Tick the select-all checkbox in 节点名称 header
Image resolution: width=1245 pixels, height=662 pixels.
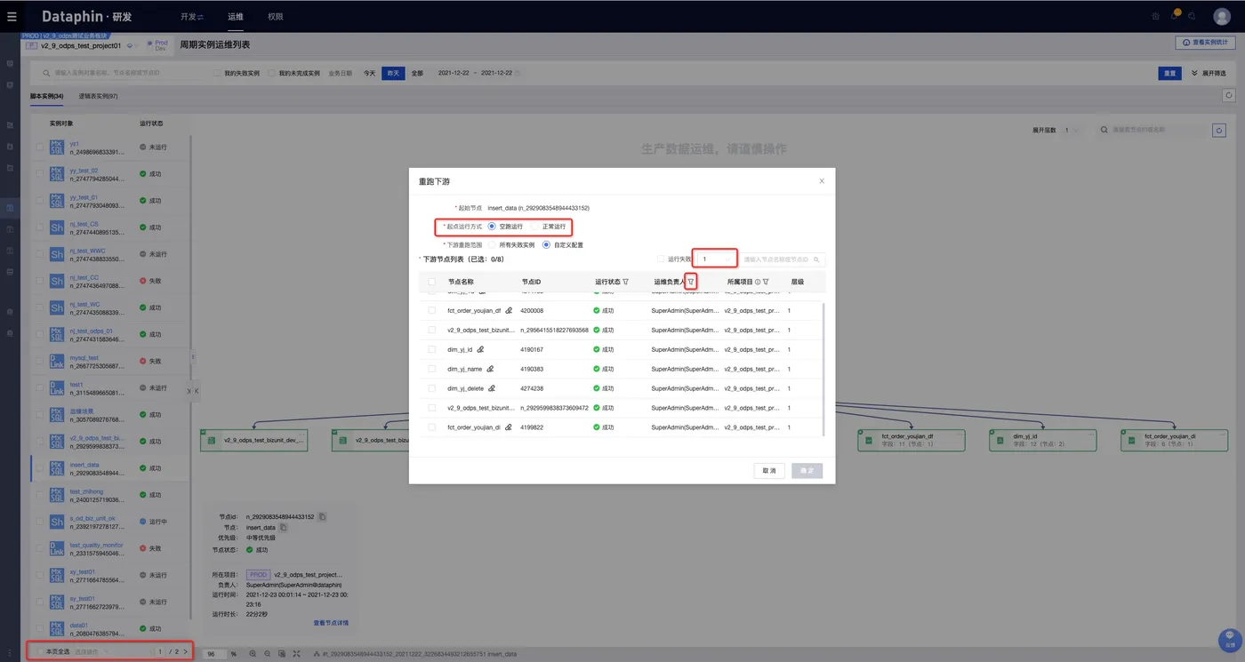[x=431, y=282]
